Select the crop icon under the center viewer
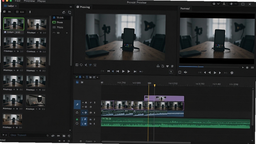 pos(163,66)
